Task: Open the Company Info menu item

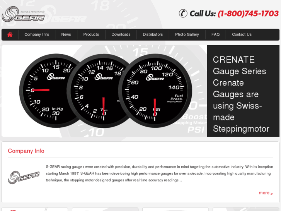Action: (37, 34)
